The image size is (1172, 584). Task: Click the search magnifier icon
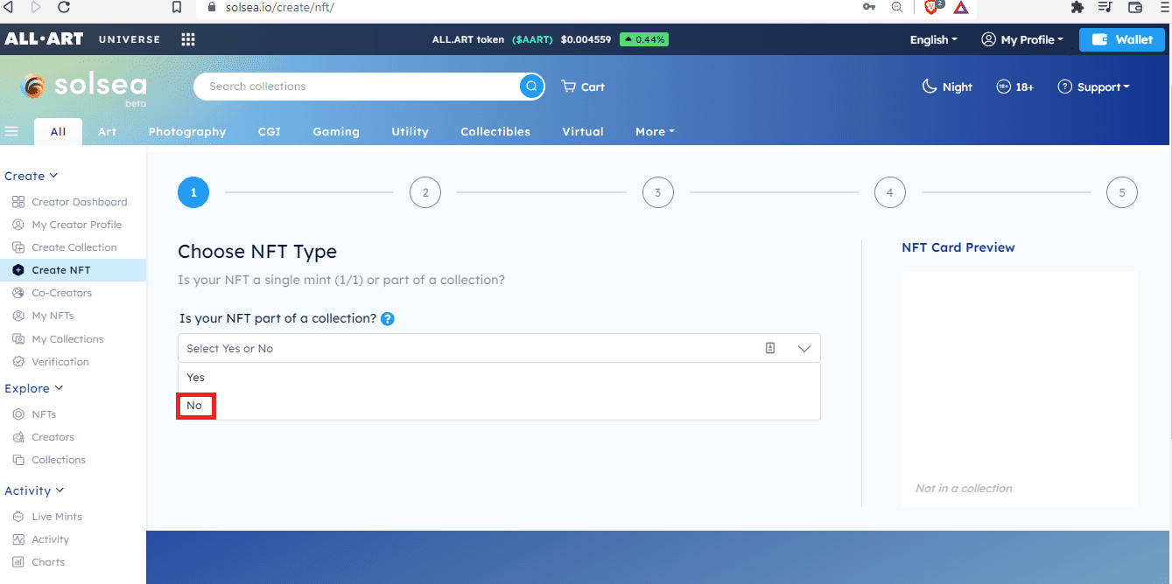pyautogui.click(x=531, y=86)
